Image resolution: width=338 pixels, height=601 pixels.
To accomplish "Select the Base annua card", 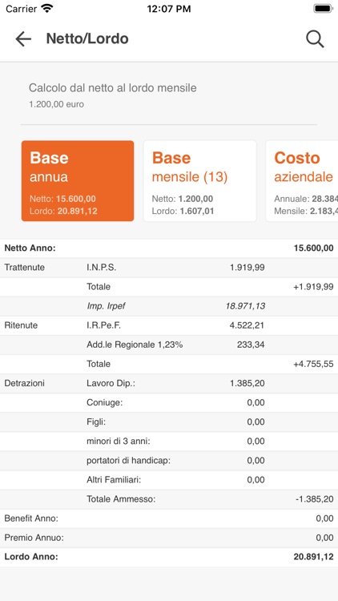I will point(78,181).
